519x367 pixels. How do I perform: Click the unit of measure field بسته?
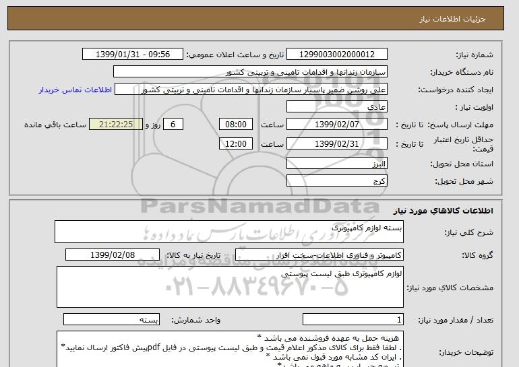[x=111, y=319]
